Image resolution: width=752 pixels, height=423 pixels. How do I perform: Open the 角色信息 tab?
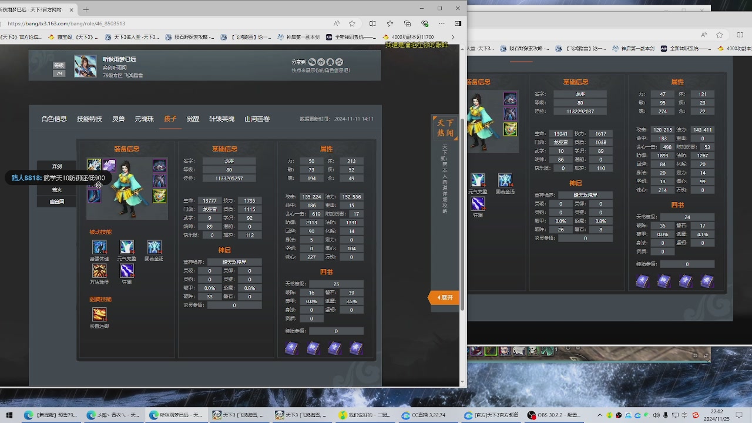(54, 119)
